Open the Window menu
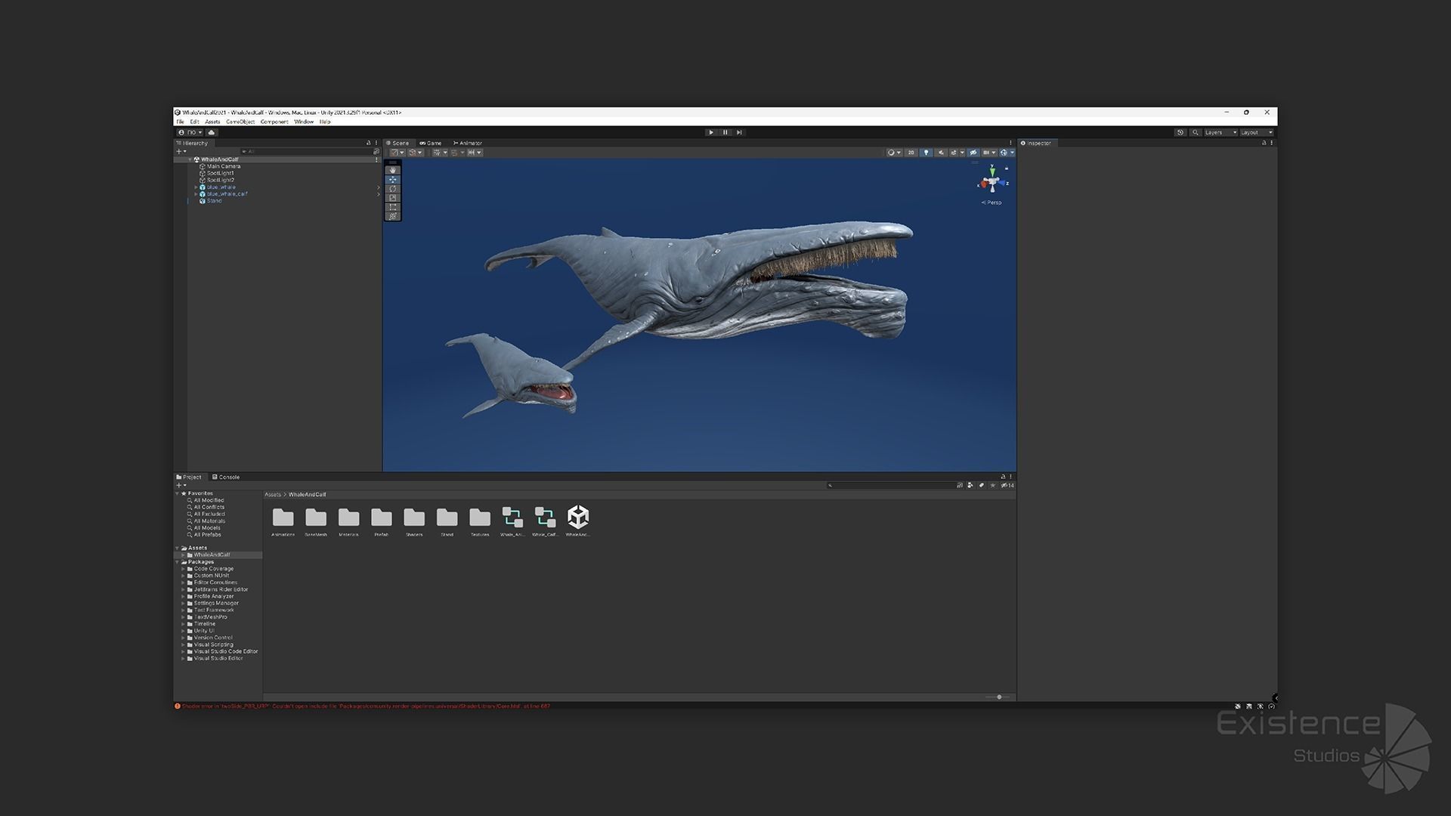 tap(304, 122)
